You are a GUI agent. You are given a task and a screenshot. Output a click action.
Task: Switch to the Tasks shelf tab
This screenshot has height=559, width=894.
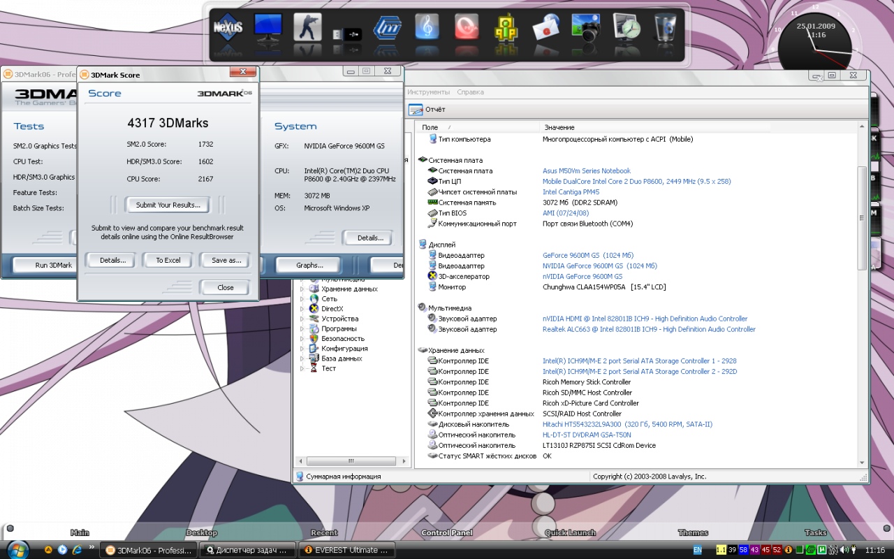[x=816, y=532]
